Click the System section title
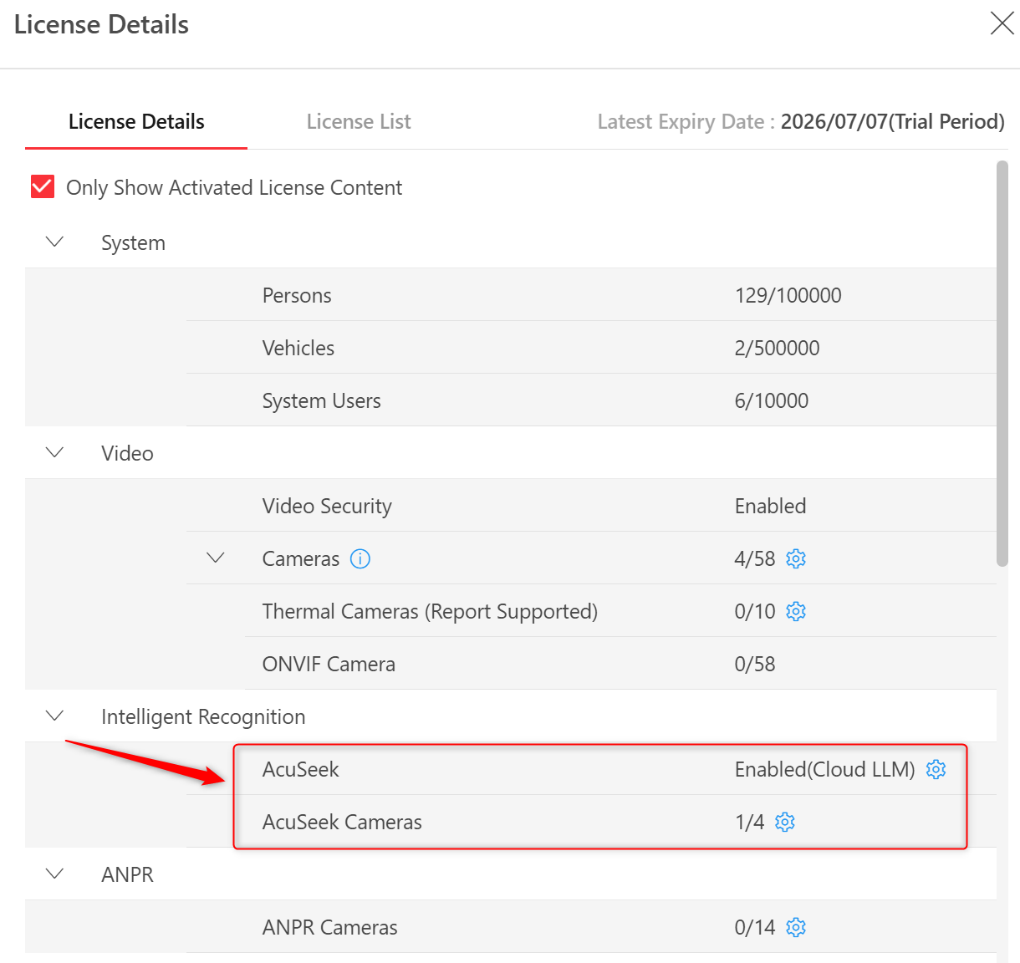 click(133, 243)
